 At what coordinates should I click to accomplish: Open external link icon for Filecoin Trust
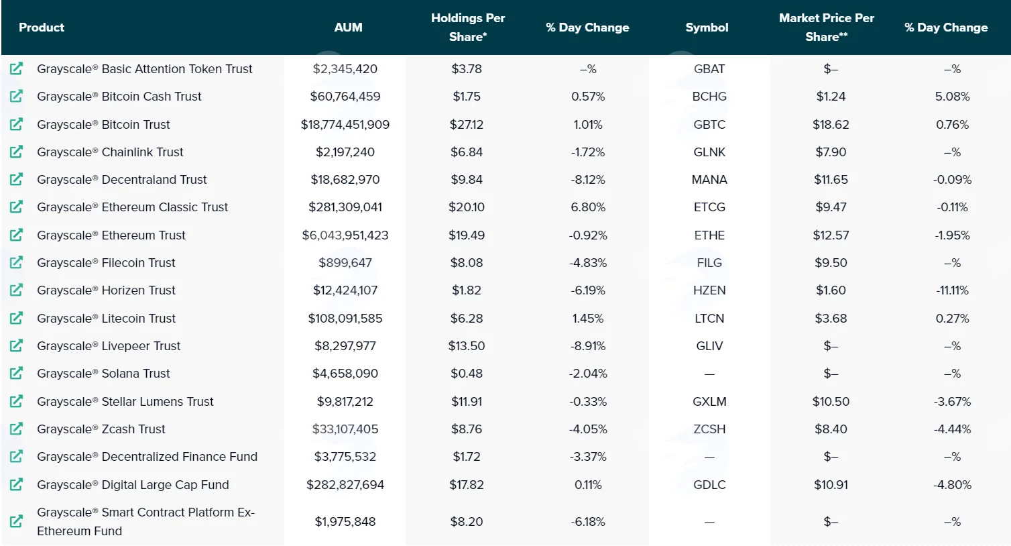(x=16, y=262)
